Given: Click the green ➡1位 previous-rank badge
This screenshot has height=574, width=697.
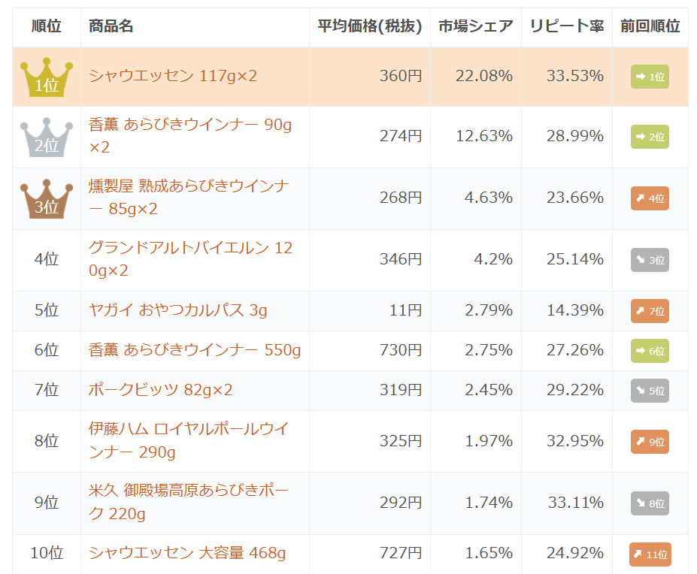Looking at the screenshot, I should 650,75.
